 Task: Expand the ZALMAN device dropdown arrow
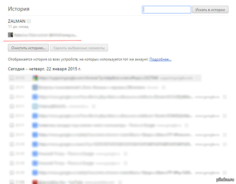29,21
